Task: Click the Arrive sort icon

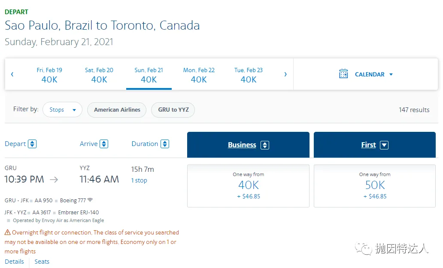Action: [104, 144]
